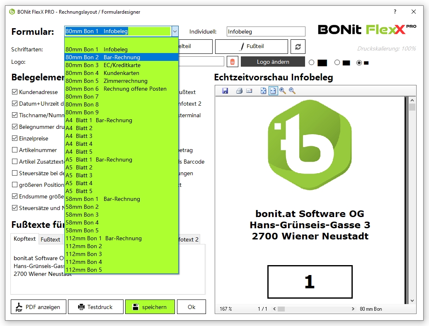Viewport: 429px width, 326px height.
Task: Select '58mm Bon 1 Bar-Rechnung' entry
Action: point(121,199)
